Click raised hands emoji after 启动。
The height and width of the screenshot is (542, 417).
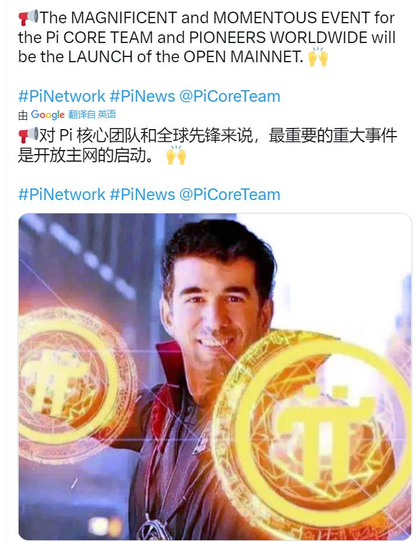(176, 155)
